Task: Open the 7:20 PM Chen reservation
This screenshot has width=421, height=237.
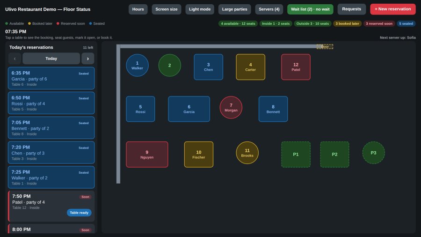Action: tap(51, 152)
